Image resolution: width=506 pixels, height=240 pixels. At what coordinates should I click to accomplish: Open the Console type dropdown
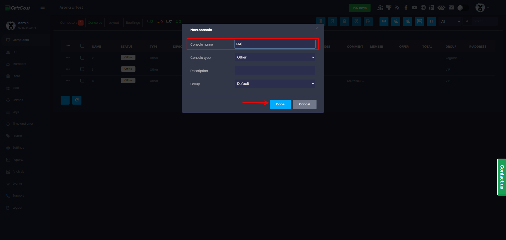click(x=275, y=57)
